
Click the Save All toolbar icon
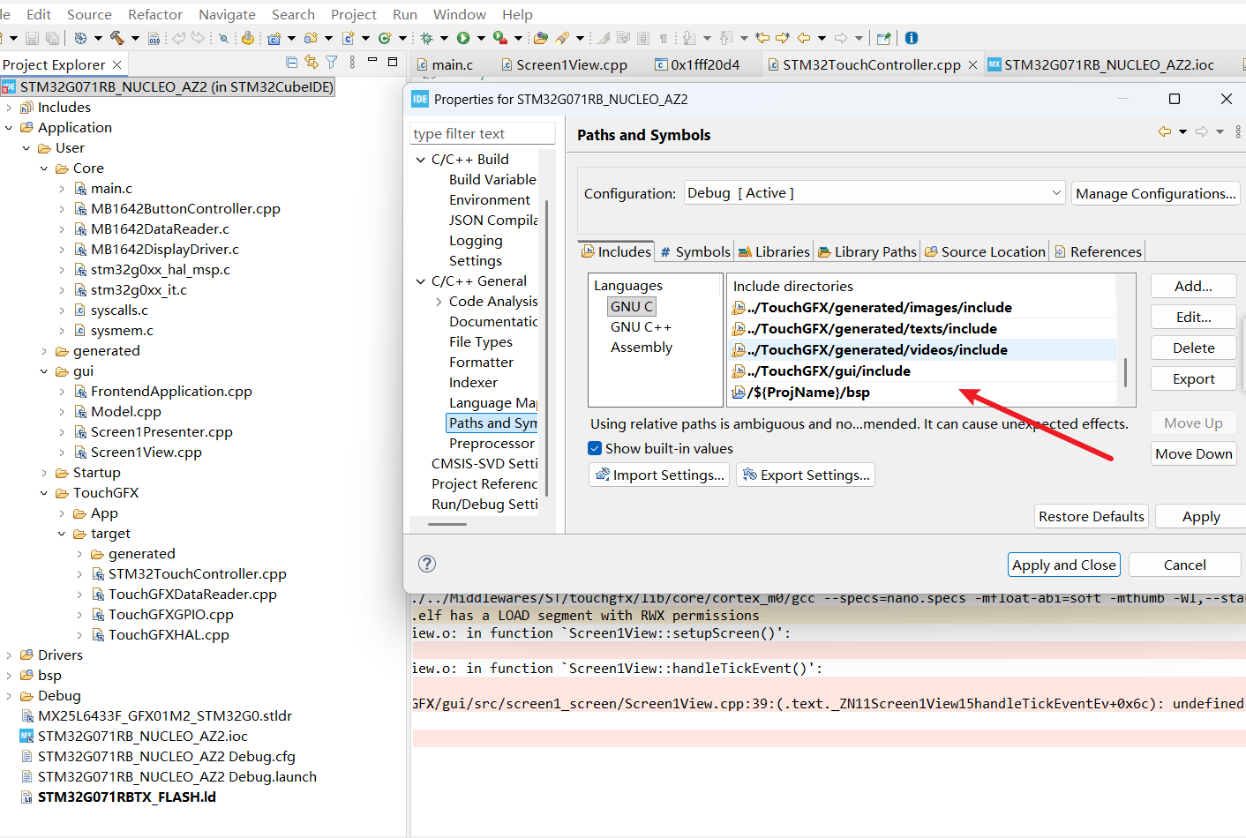point(52,38)
